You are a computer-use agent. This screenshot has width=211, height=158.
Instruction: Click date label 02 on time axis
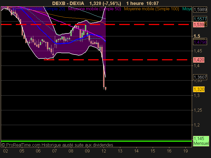point(6,151)
